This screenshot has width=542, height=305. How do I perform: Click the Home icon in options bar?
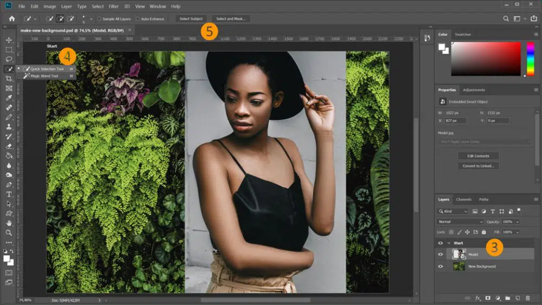12,18
